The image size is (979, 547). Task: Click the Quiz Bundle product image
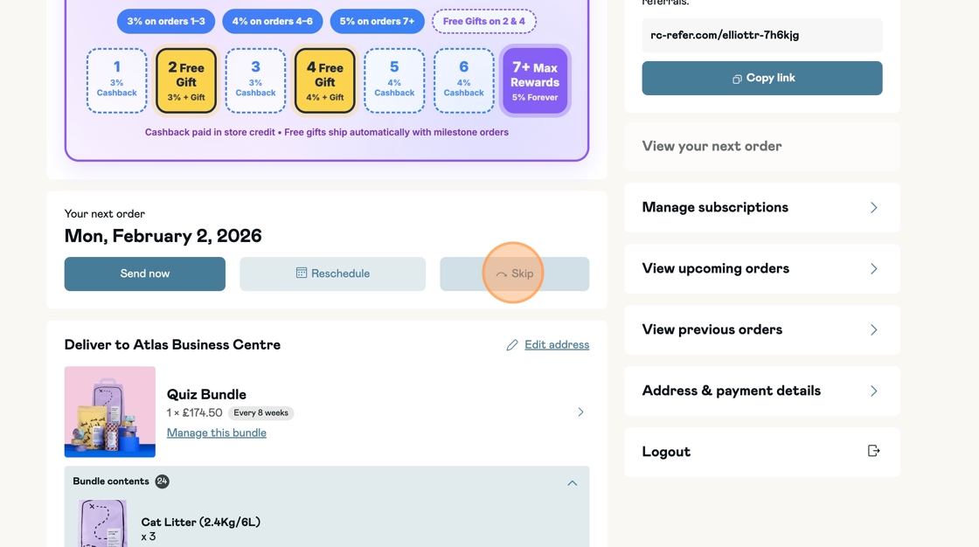(110, 412)
